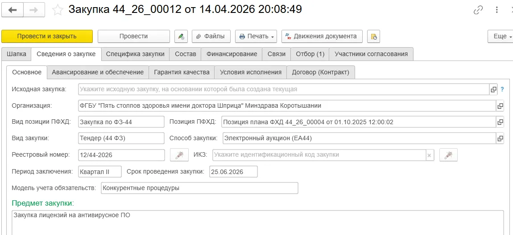Open Позиция ПФХД record via its open-form icon

click(500, 122)
